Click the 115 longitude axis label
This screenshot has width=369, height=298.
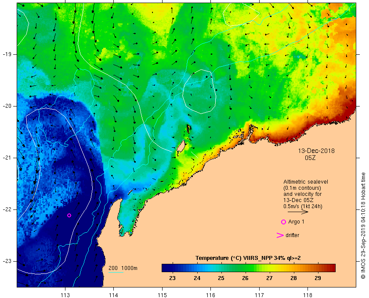[162, 294]
